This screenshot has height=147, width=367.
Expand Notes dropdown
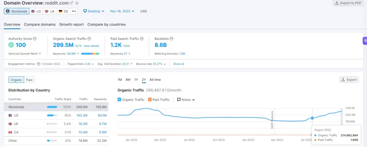coord(186,99)
